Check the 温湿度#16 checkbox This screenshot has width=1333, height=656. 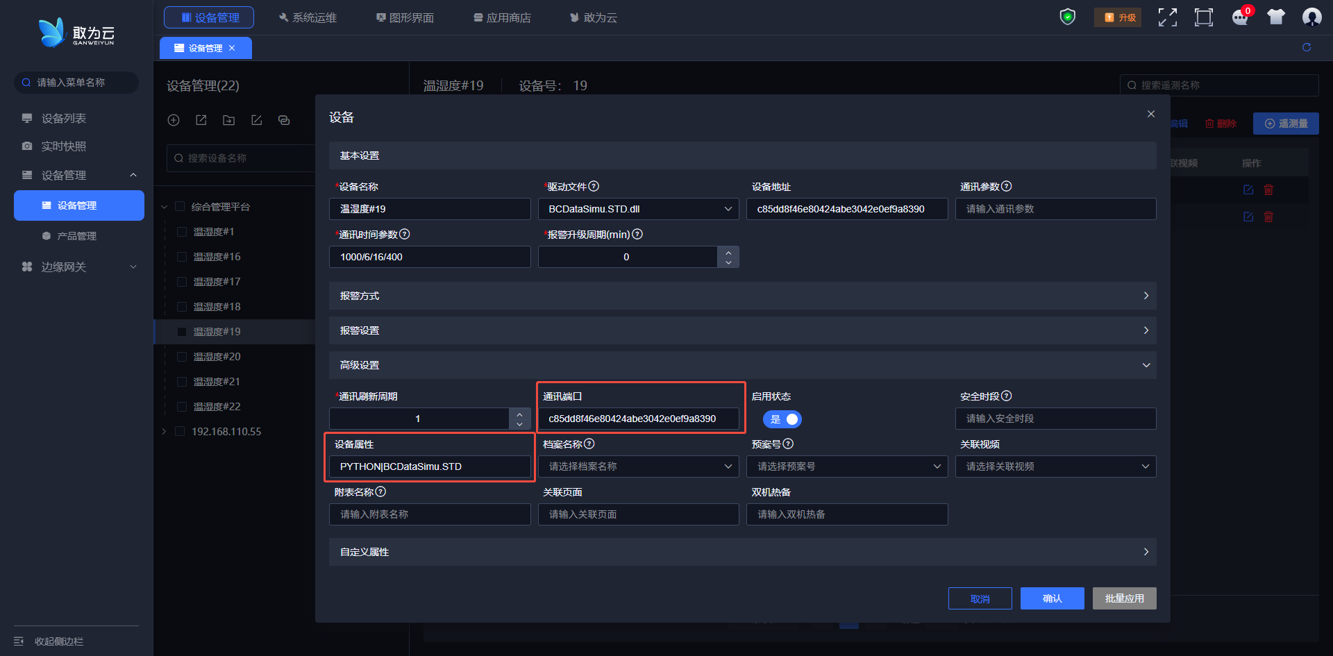click(x=182, y=257)
